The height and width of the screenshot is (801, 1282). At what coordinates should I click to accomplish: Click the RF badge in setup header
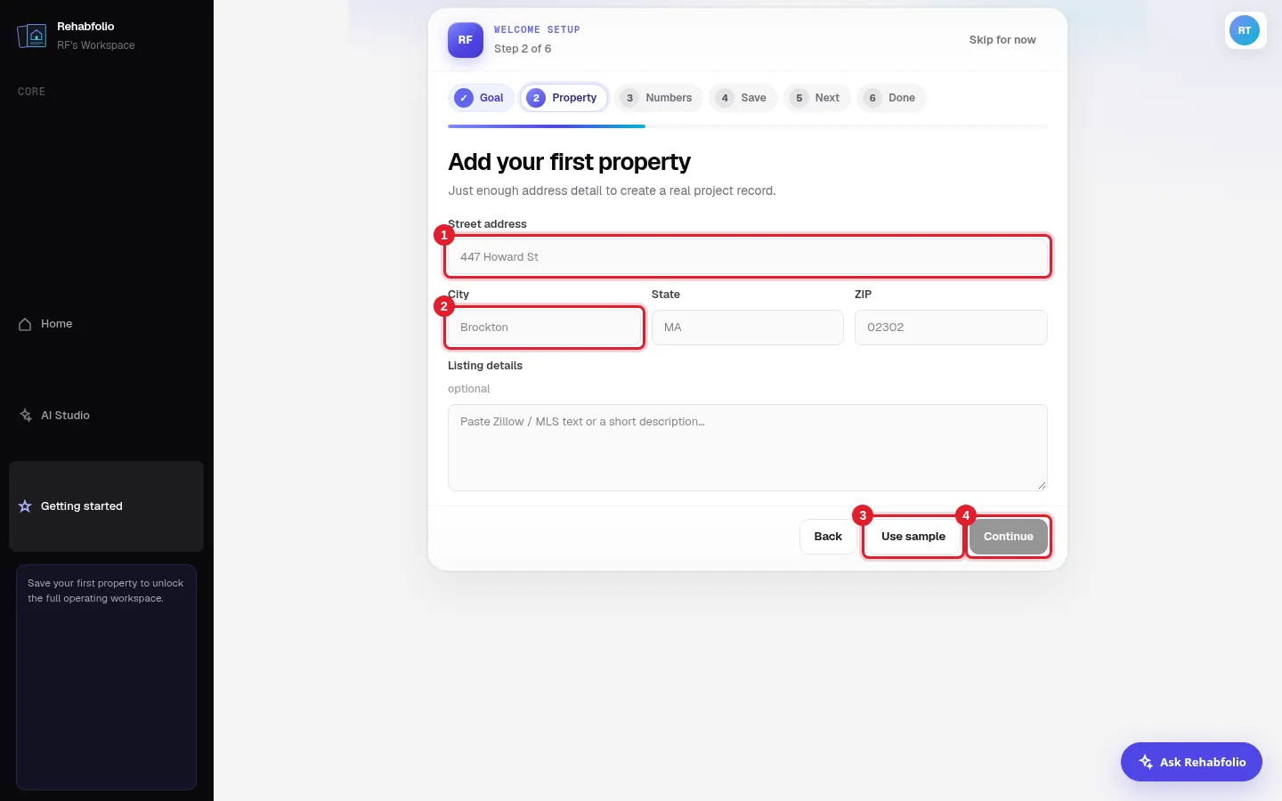point(466,40)
